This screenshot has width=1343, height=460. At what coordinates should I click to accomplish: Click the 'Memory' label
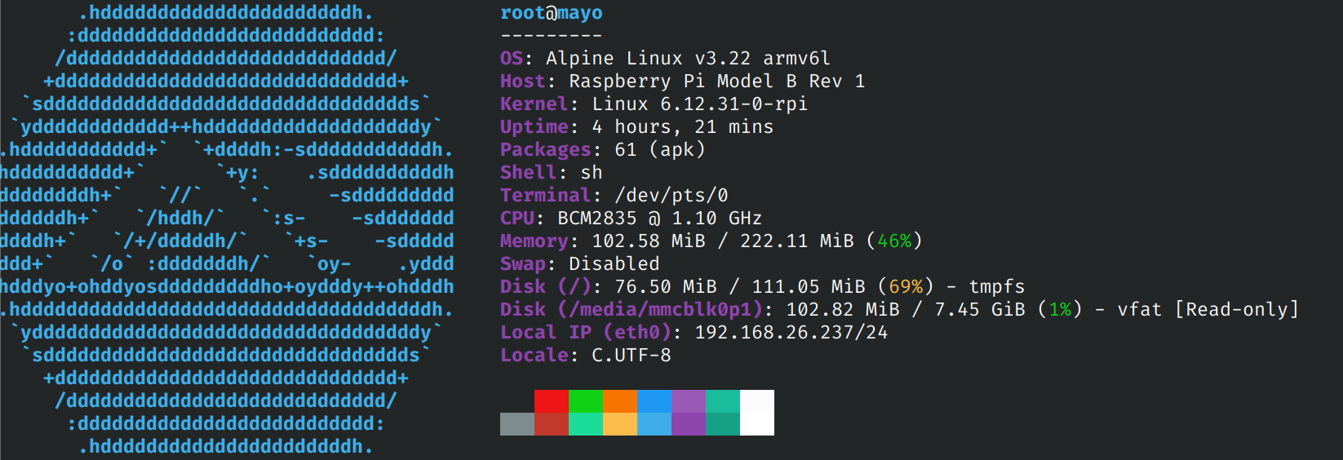[x=534, y=241]
